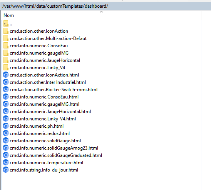This screenshot has height=190, width=211.
Task: Click folder icon of cmd.info.numeric.JaugeHorizontal
Action: tap(6, 60)
